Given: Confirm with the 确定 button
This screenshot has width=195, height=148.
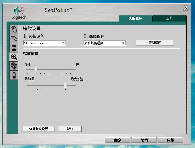Looking at the screenshot, I should (x=118, y=140).
